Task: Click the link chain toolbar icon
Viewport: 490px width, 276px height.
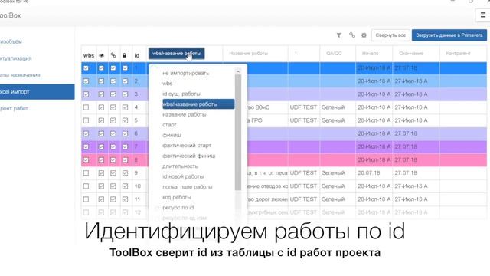Action: coord(352,35)
